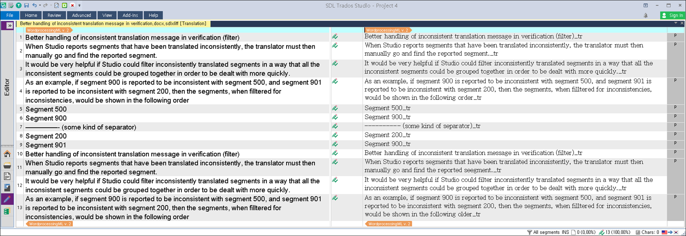This screenshot has height=236, width=686.
Task: Expand the navigation pane chevron button
Action: point(10,26)
